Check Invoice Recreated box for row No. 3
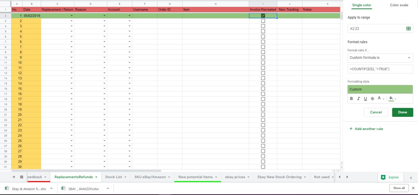Screen dimensions: 418x195 [x=263, y=26]
